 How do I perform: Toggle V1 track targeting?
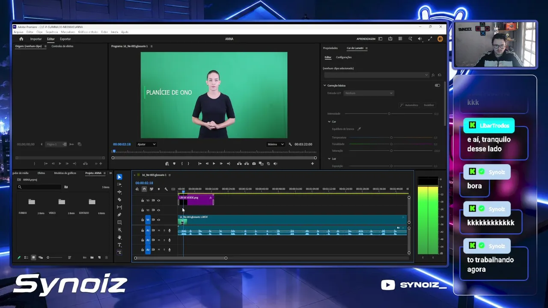coord(148,220)
